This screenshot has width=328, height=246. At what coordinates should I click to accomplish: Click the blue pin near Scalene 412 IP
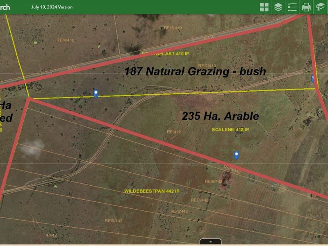click(x=237, y=155)
